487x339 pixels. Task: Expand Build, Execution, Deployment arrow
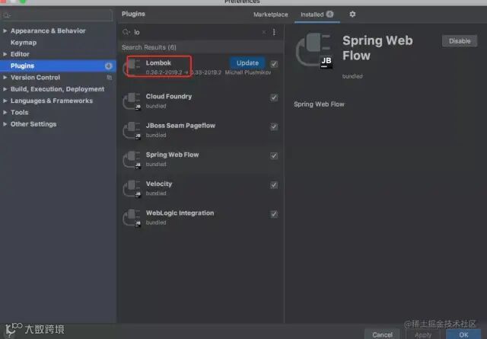[5, 89]
